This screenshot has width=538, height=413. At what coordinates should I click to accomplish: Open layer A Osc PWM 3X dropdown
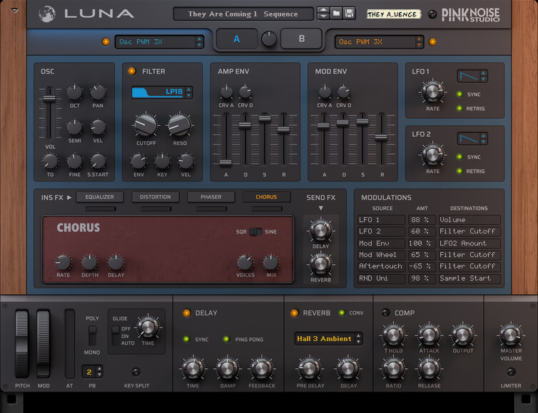159,42
